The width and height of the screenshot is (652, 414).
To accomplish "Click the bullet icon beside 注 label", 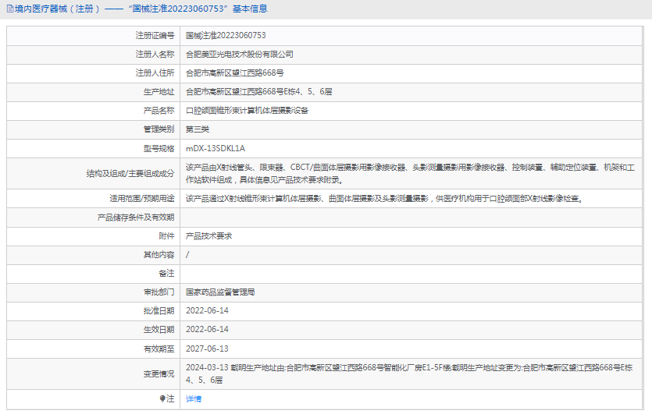I will [x=162, y=398].
